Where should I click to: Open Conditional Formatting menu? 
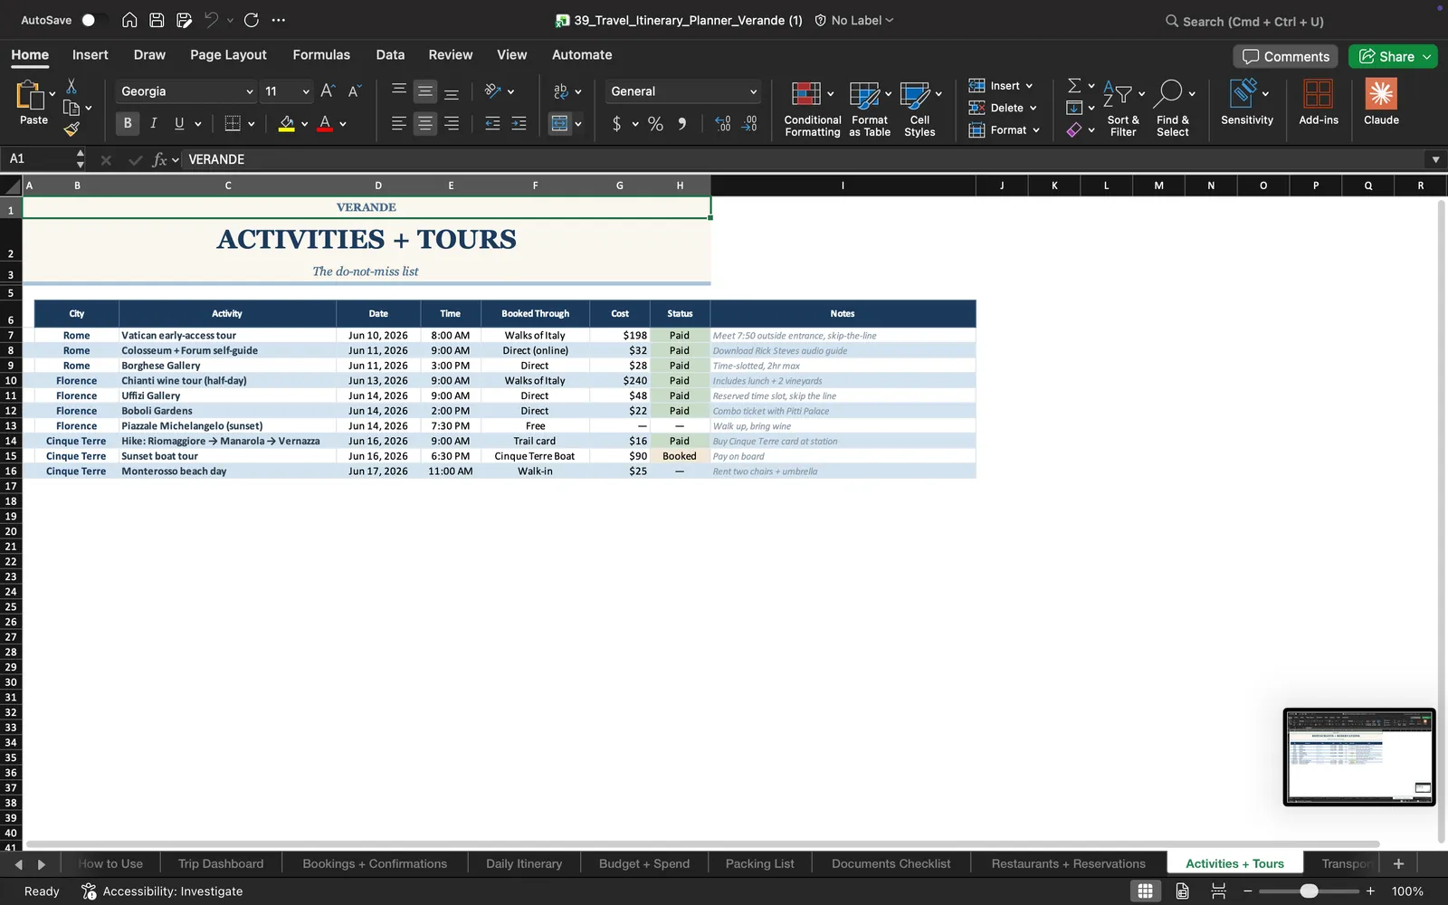[812, 109]
